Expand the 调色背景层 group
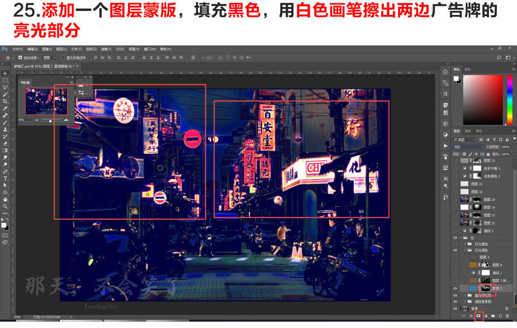Image resolution: width=517 pixels, height=328 pixels. tap(465, 302)
